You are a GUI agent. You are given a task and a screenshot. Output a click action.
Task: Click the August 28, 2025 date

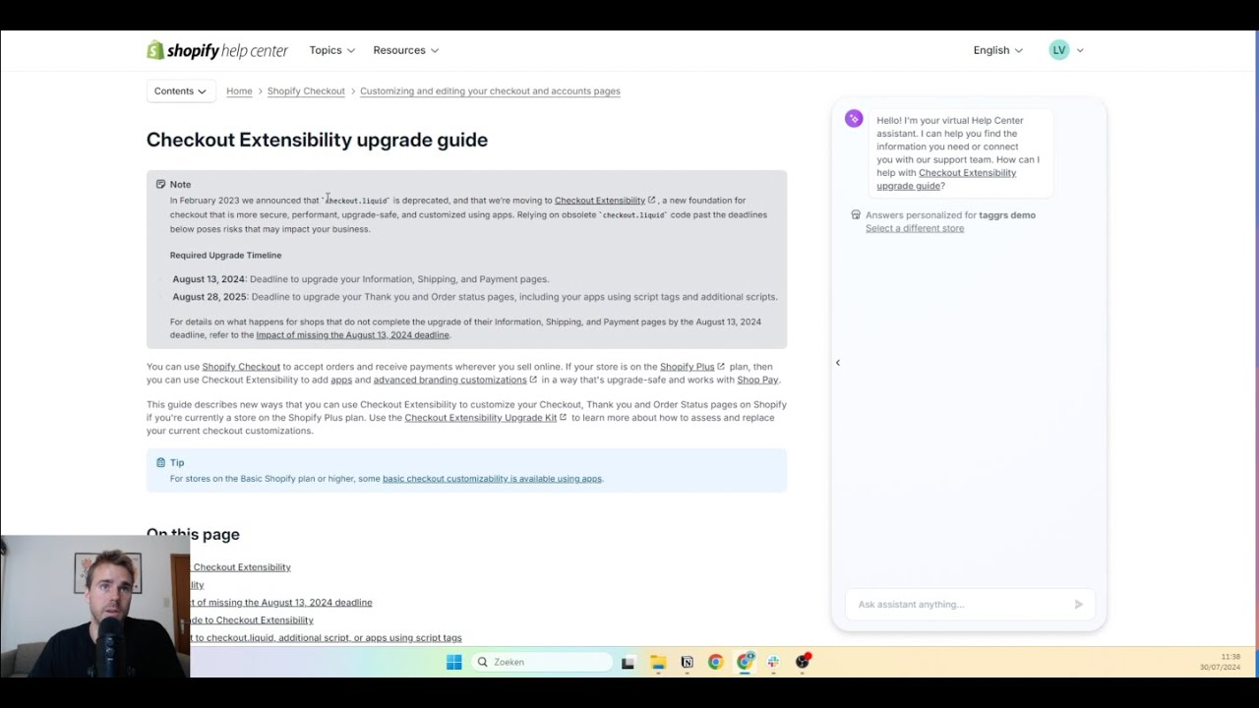coord(210,297)
